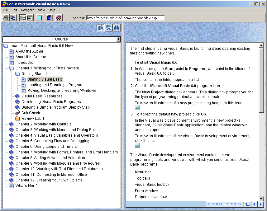Open the new project dialog illustration icon

tap(137, 108)
